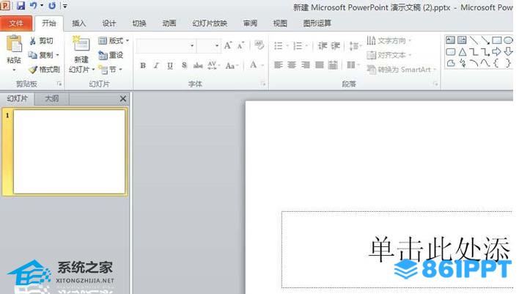The image size is (519, 294).
Task: Toggle strikethrough abc button
Action: (198, 65)
